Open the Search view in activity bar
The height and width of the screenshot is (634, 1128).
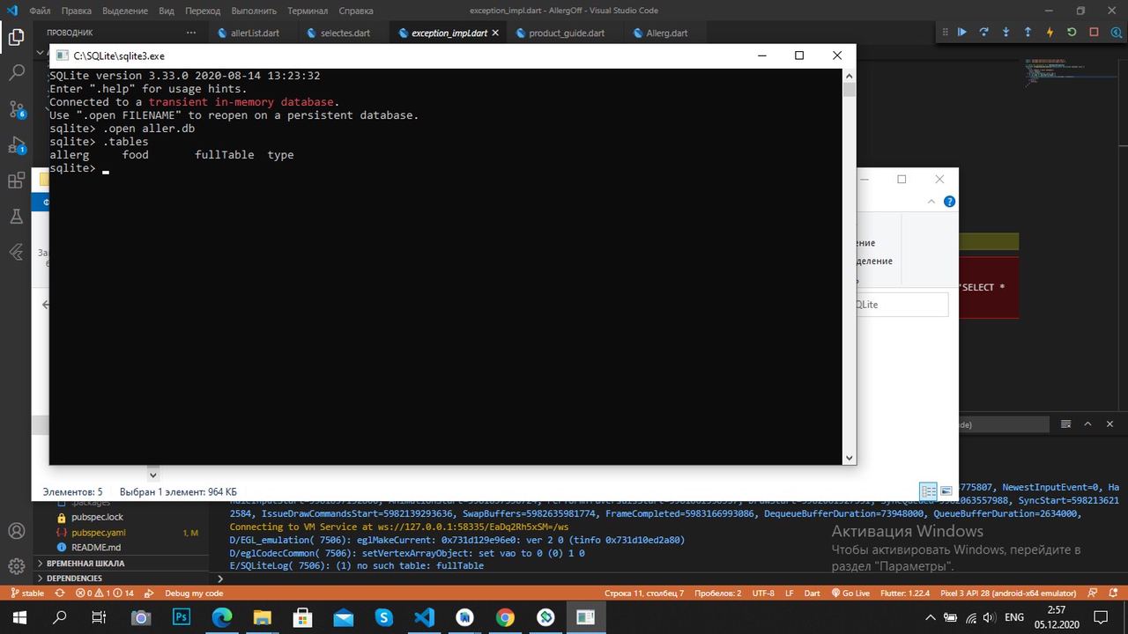click(16, 73)
